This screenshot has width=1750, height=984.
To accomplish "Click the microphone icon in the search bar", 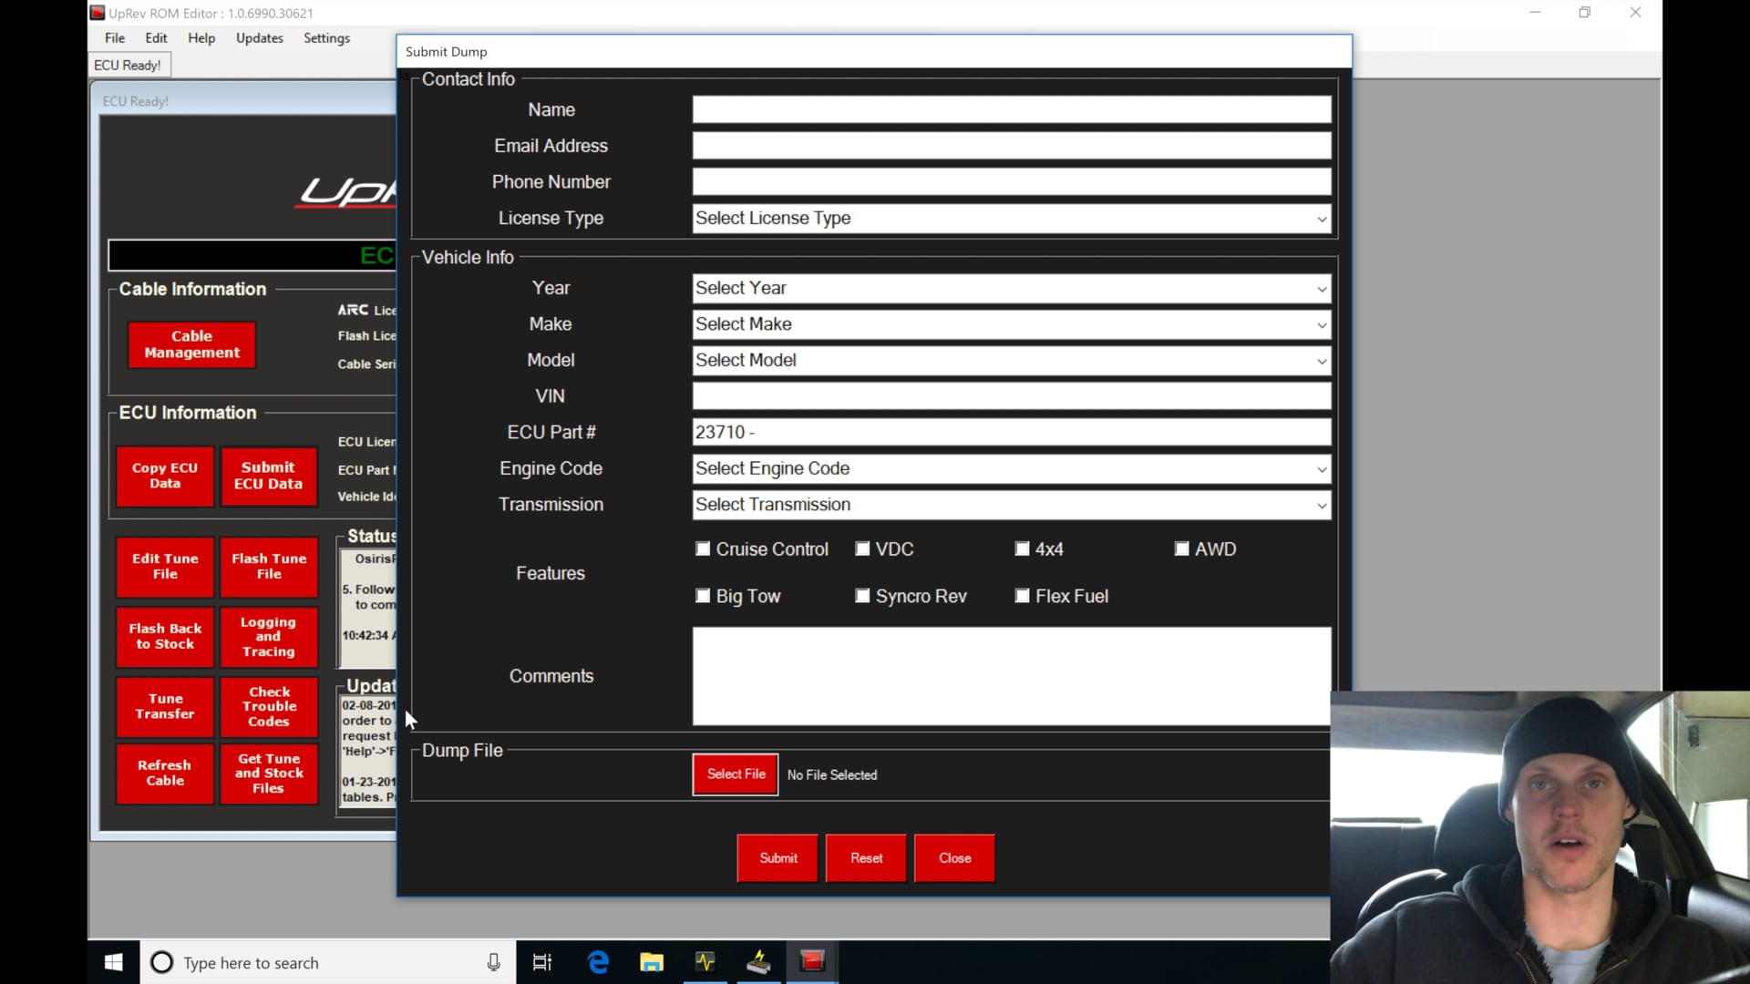I will (492, 962).
